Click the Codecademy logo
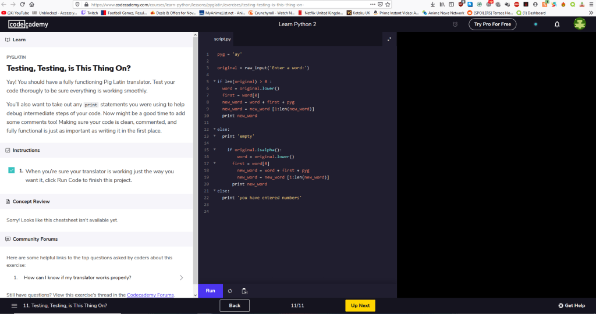Viewport: 596px width, 314px height. pyautogui.click(x=28, y=24)
